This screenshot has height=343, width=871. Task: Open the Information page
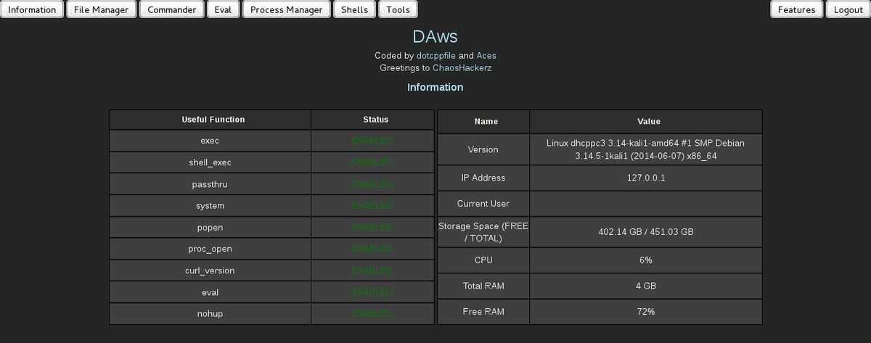click(x=32, y=9)
